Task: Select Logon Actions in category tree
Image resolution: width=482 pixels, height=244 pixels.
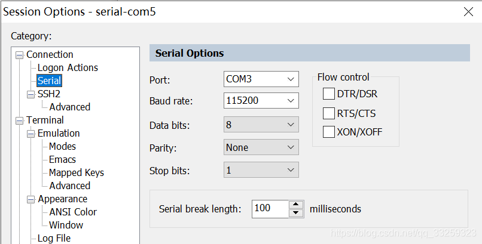Action: 68,67
